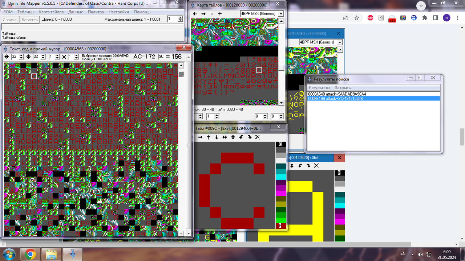
Task: Click the vertical height arrows icon in text window
Action: (x=28, y=57)
